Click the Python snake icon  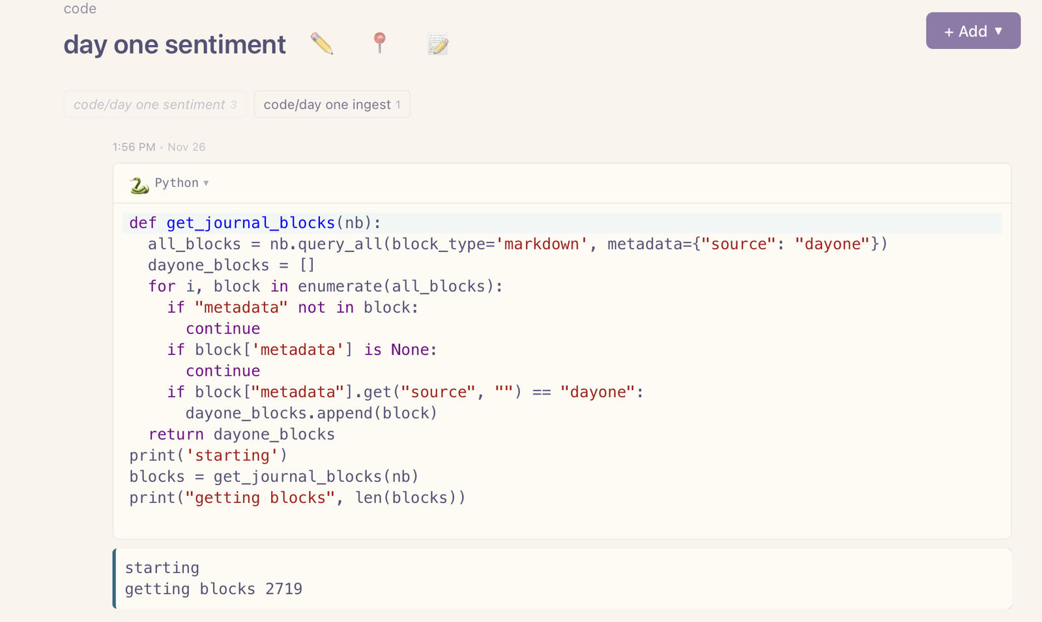(139, 184)
